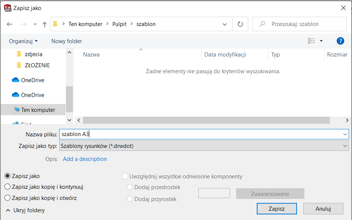The height and width of the screenshot is (220, 352).
Task: Select 'Zapisz jako kopię i otwórz' option
Action: pyautogui.click(x=7, y=198)
